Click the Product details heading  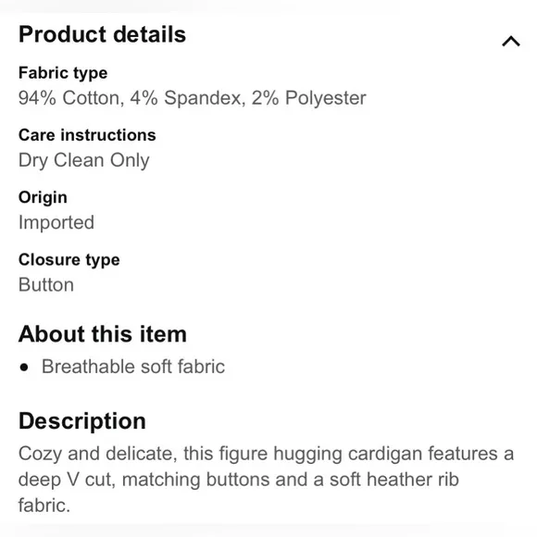[x=102, y=34]
